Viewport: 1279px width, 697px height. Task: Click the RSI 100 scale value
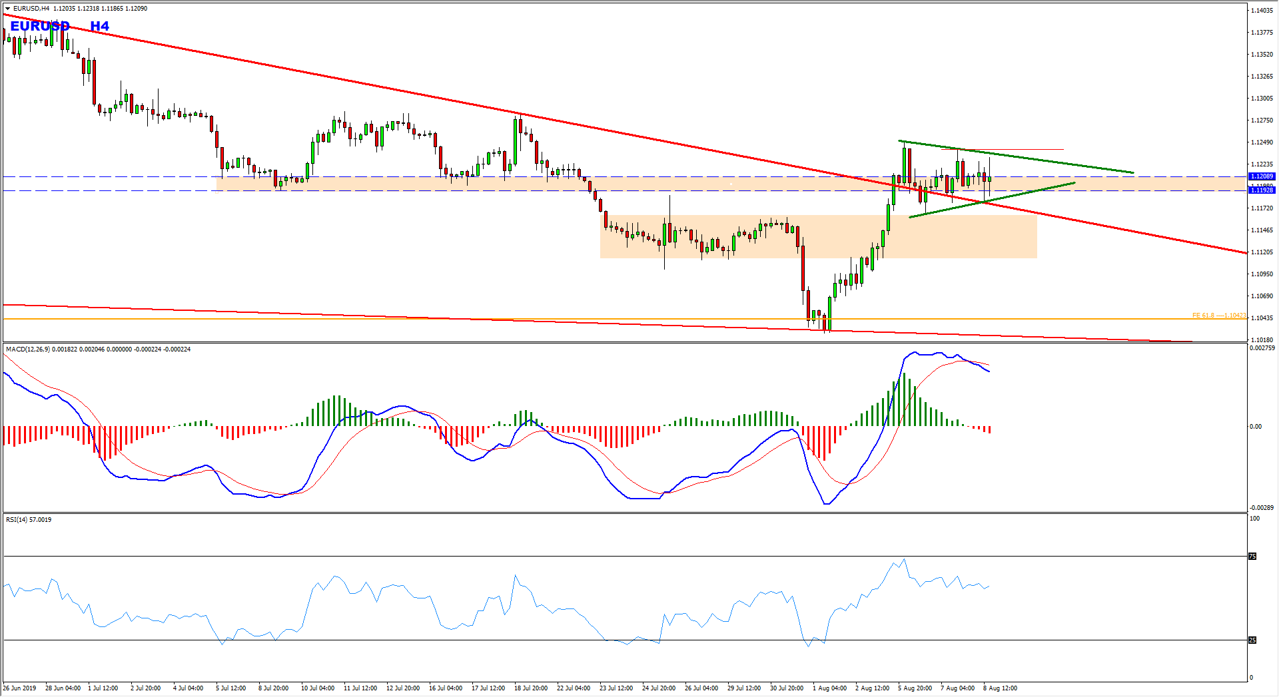[x=1254, y=519]
